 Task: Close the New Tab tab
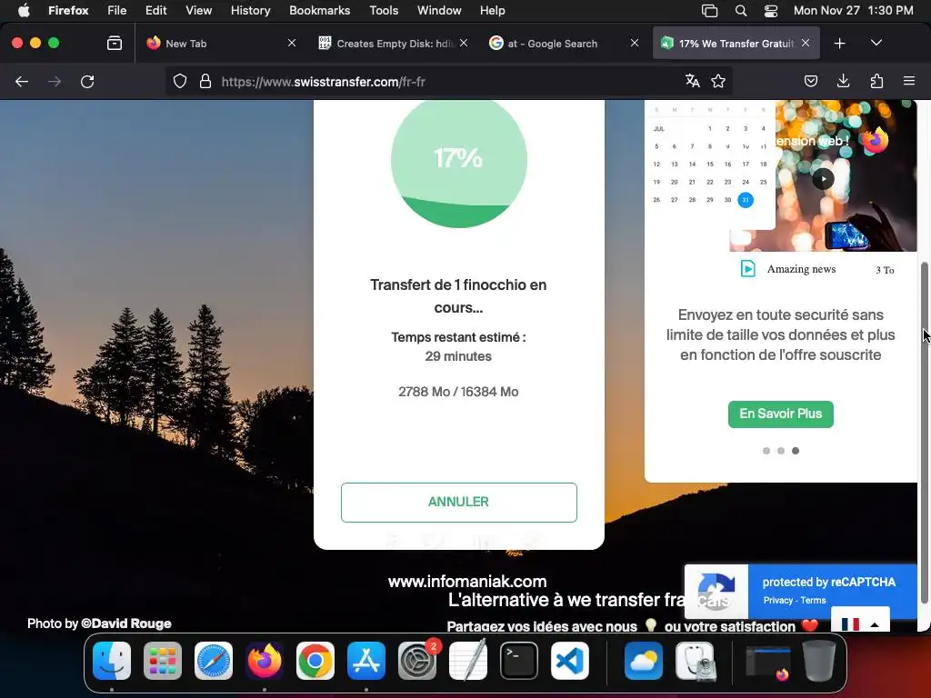tap(292, 43)
